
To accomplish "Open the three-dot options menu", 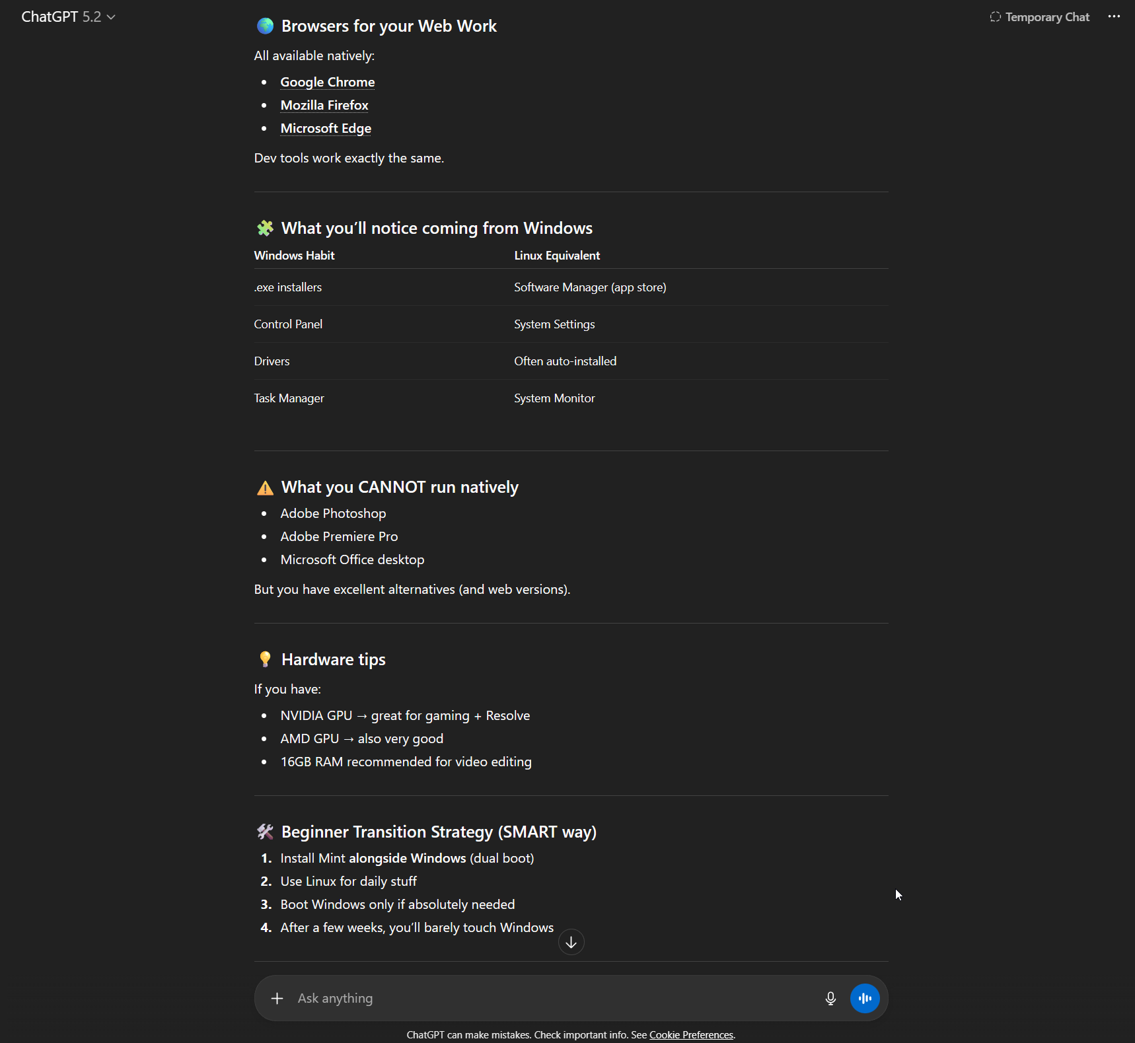I will [1114, 17].
